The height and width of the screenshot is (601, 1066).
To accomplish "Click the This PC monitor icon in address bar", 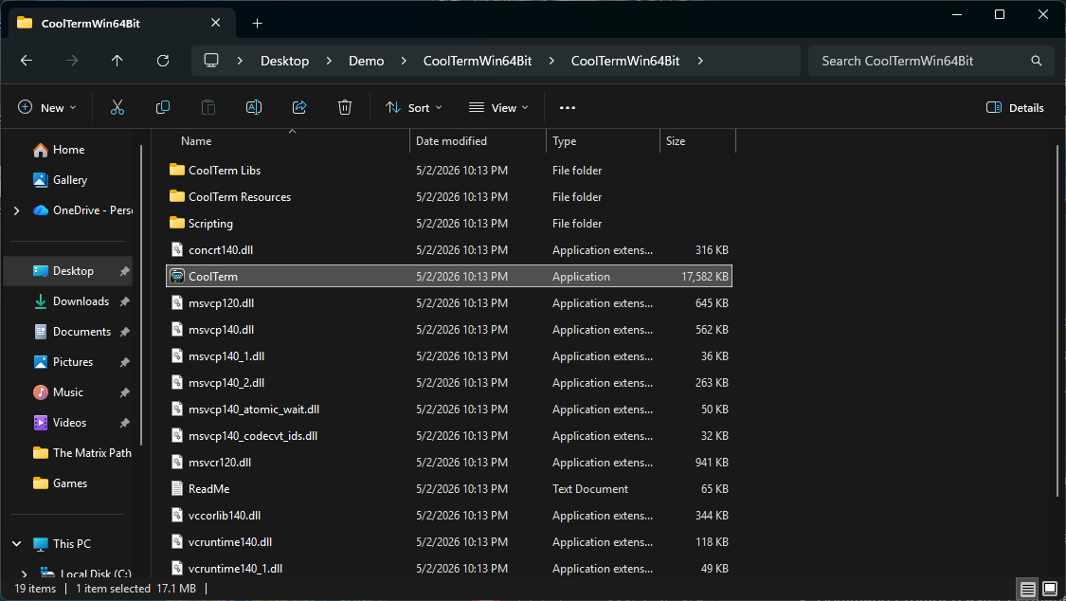I will [211, 61].
